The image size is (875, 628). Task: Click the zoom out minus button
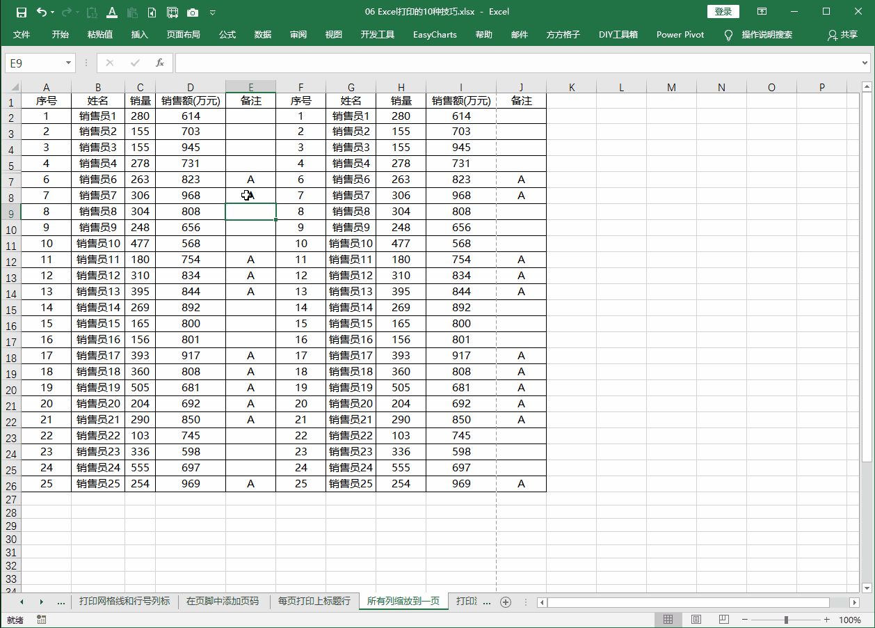(744, 620)
